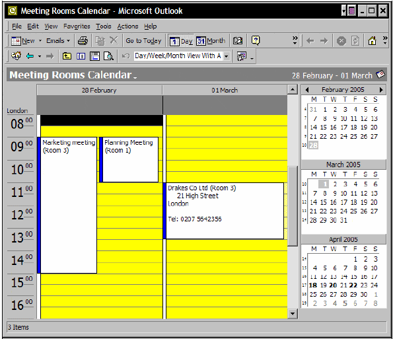
Task: Open the New button dropdown arrow
Action: [x=40, y=40]
